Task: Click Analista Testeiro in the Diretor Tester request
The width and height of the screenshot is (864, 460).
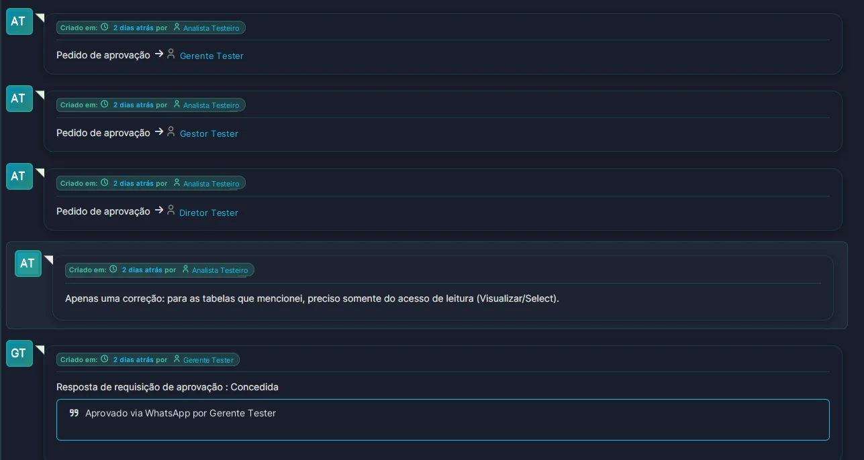Action: pos(211,184)
